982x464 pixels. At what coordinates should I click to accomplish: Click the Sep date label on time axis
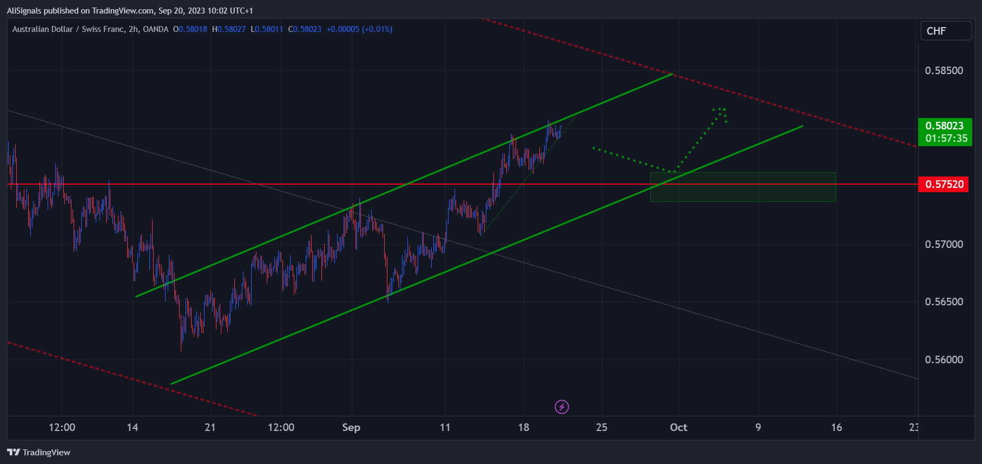coord(351,427)
